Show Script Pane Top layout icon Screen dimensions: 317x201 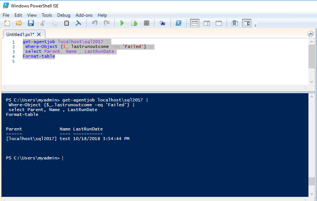(x=195, y=23)
